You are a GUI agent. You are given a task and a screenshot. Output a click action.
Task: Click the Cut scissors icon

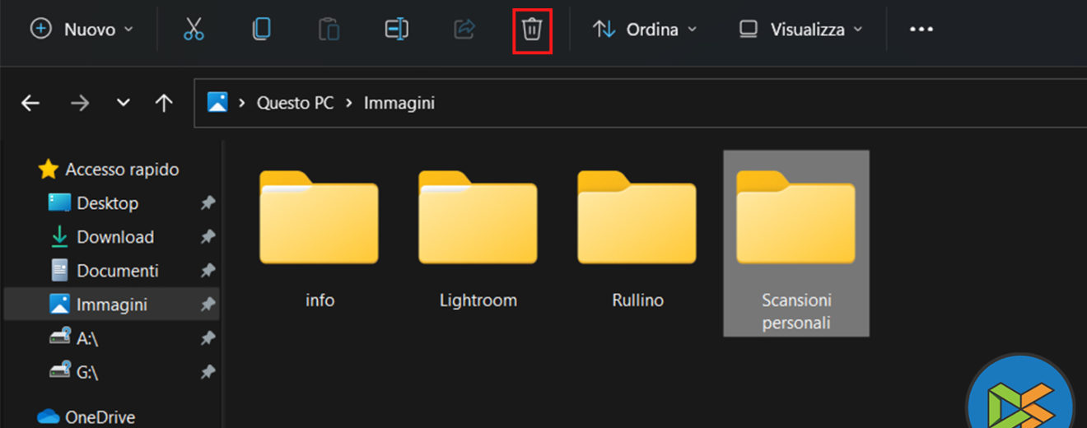[194, 30]
